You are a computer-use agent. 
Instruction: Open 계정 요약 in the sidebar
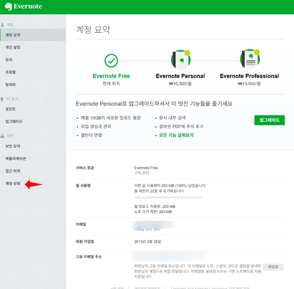[33, 35]
